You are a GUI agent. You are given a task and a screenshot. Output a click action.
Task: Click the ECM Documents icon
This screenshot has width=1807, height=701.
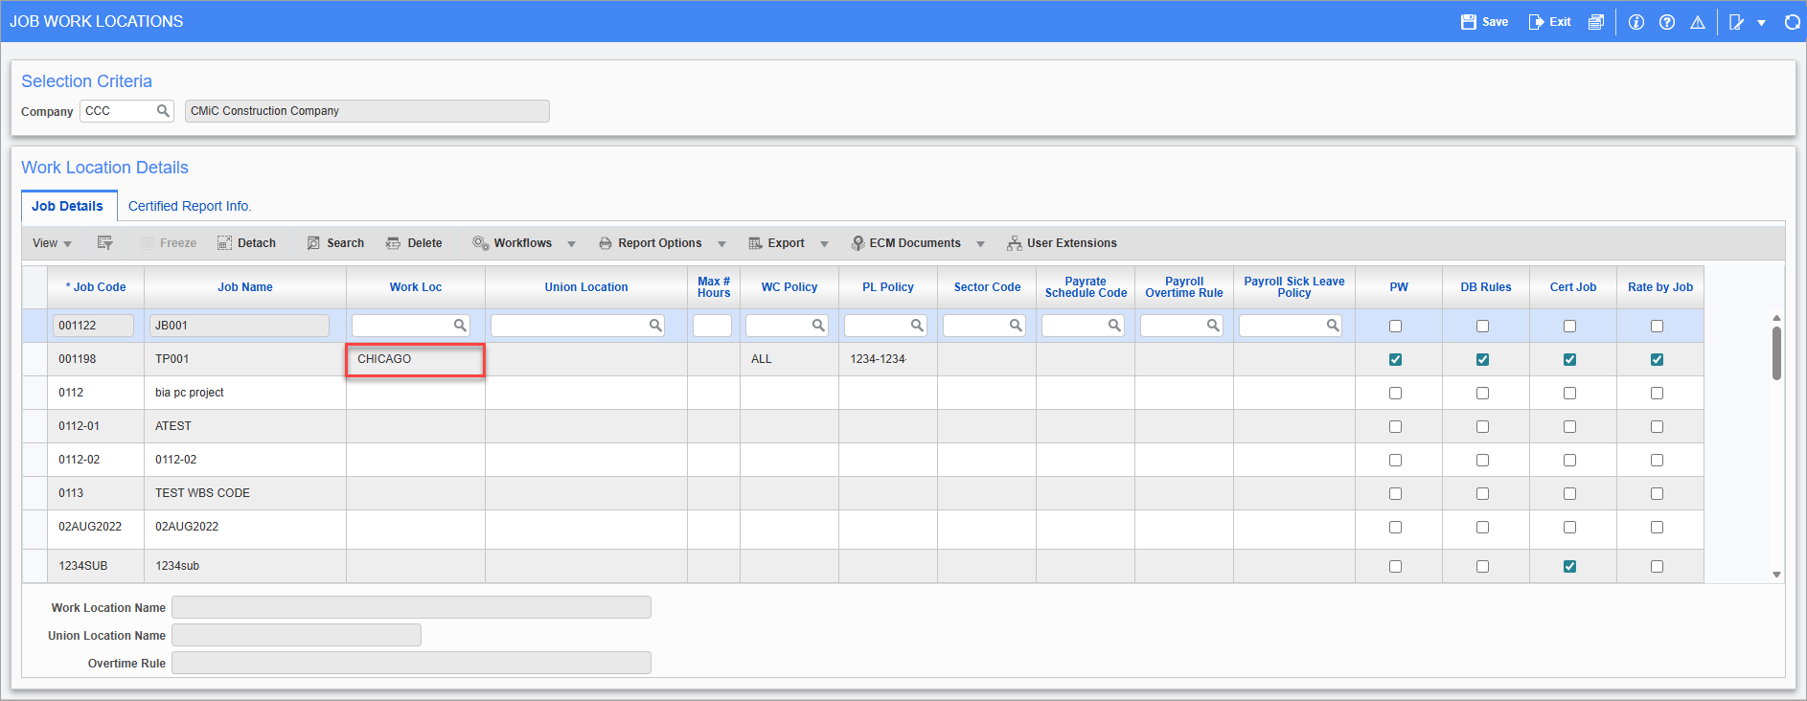click(858, 243)
